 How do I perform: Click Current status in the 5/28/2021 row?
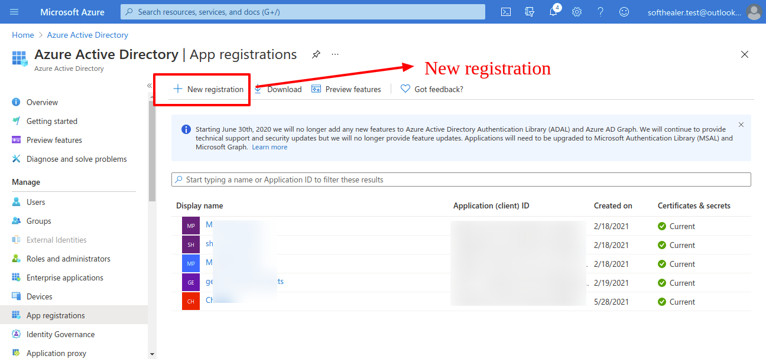coord(677,302)
